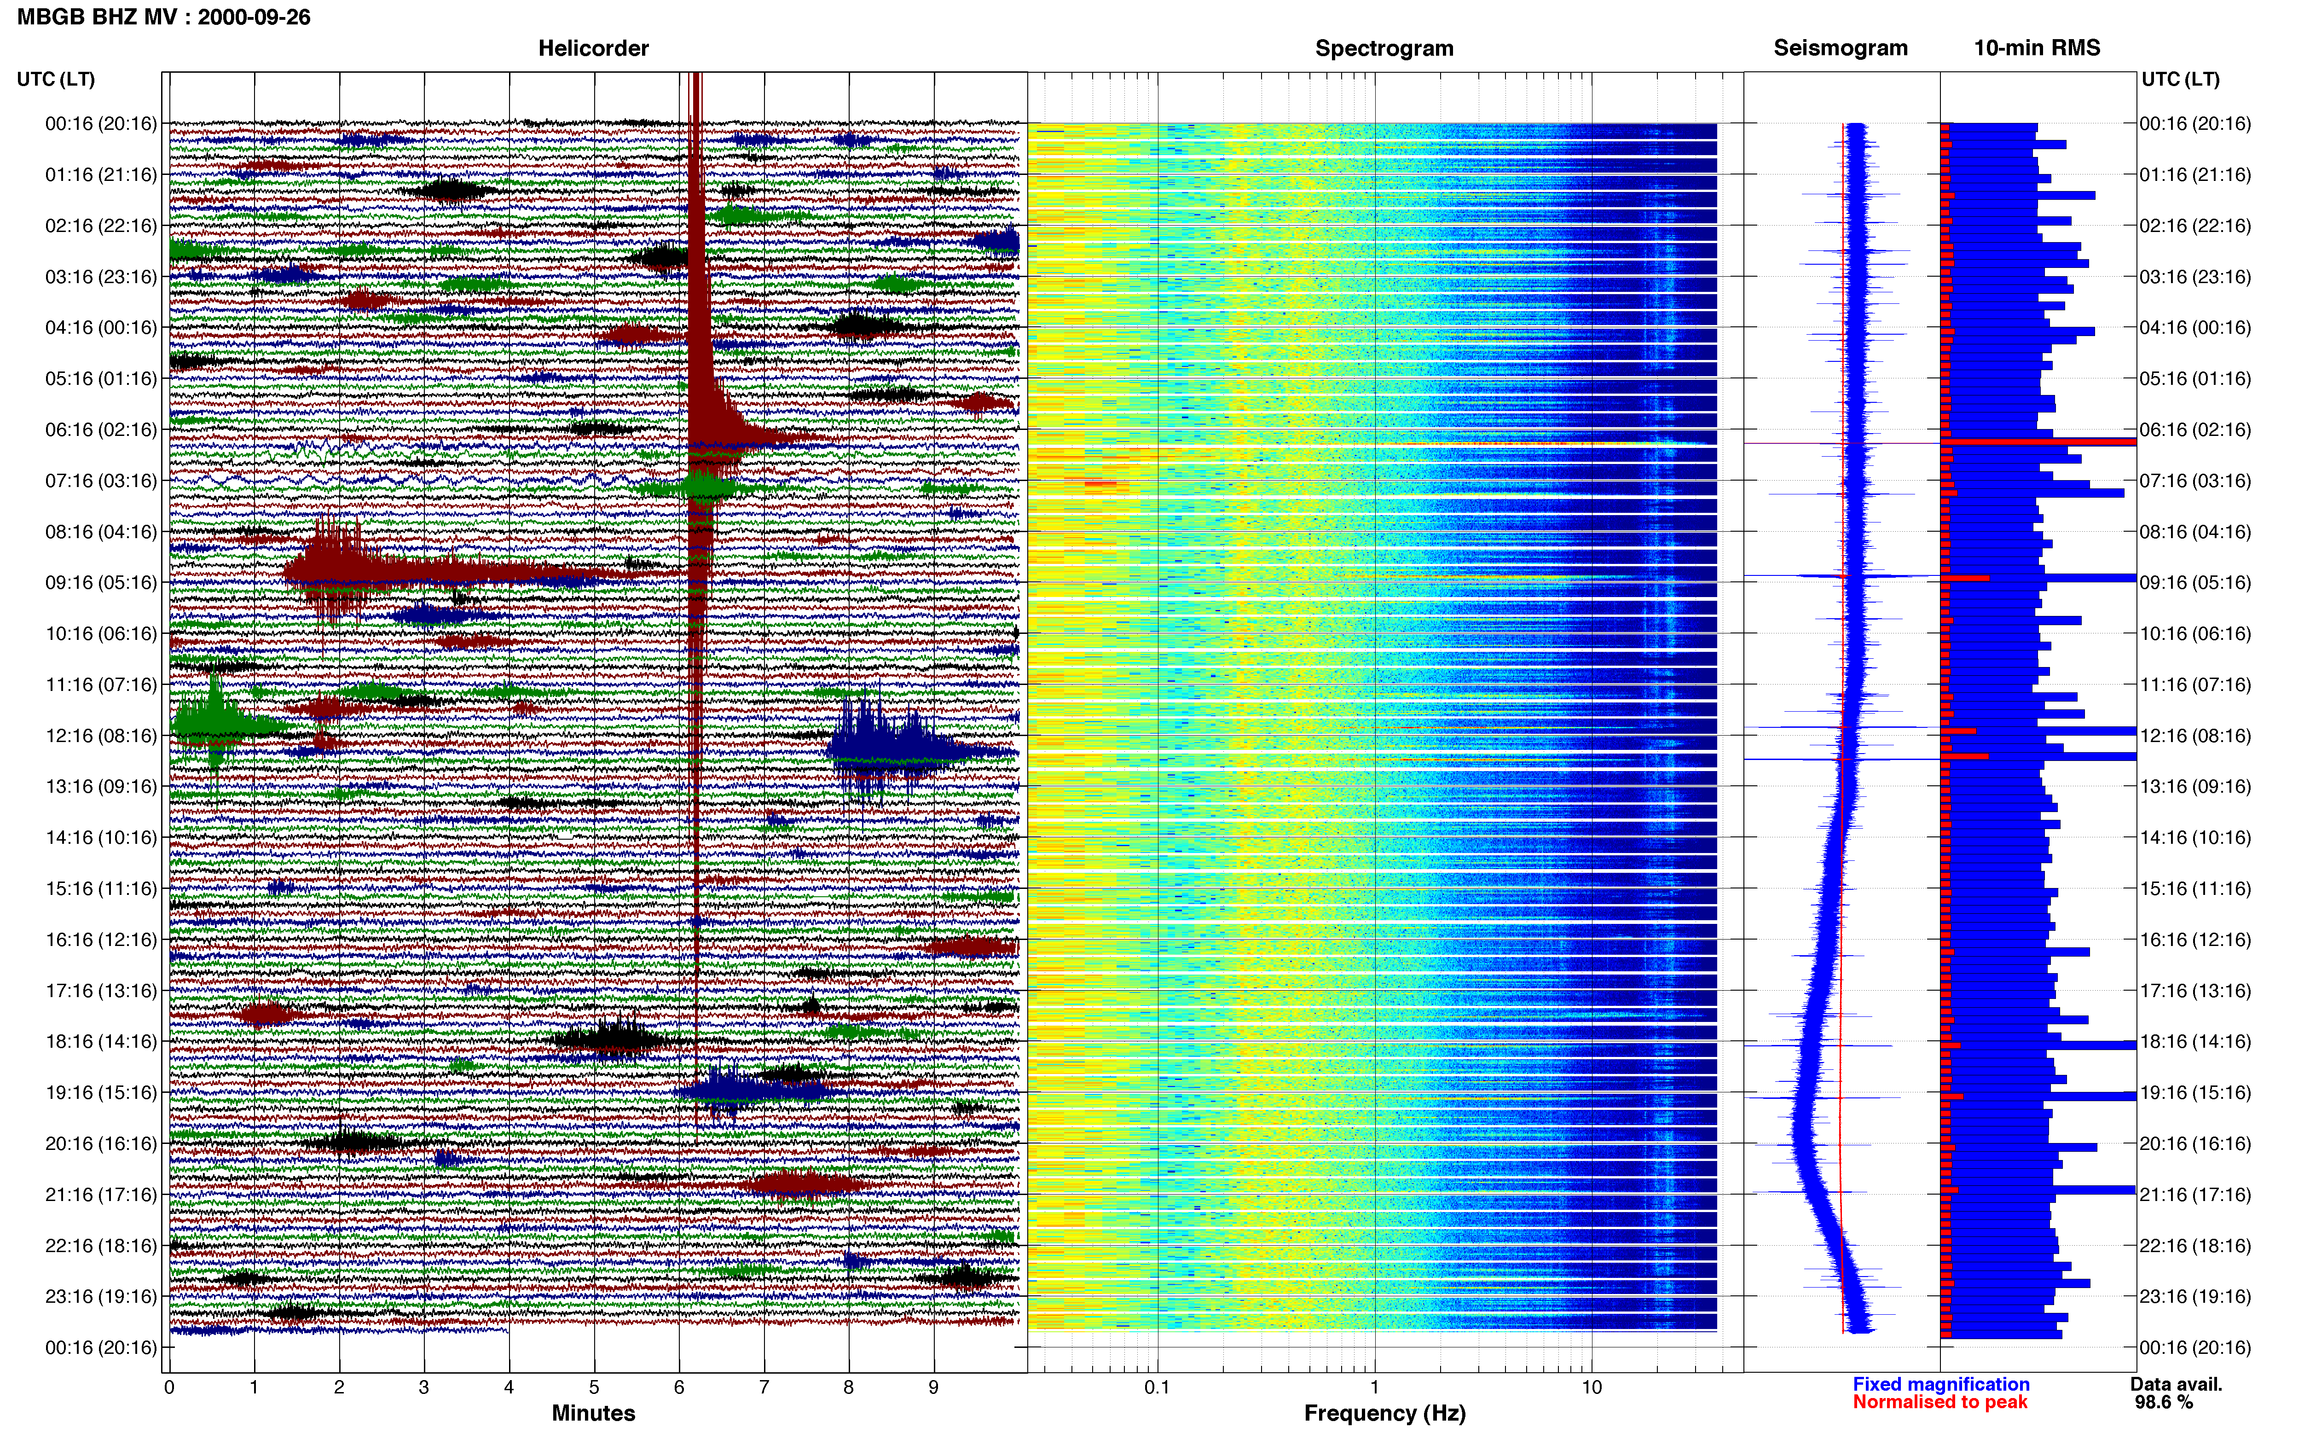The image size is (2310, 1445).
Task: Select the 'Spectrogram' panel heading
Action: (1384, 49)
